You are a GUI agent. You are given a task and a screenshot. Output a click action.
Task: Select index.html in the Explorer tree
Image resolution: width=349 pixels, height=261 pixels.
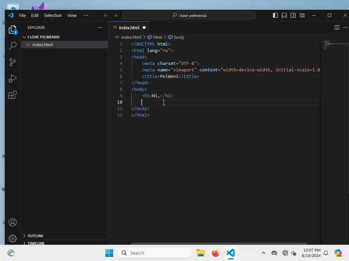point(64,45)
